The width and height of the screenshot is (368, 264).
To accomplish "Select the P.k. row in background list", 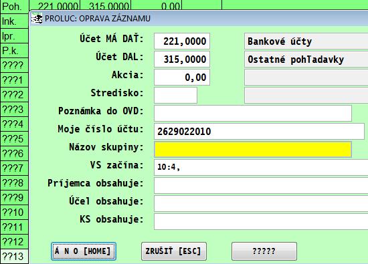I will click(x=14, y=51).
